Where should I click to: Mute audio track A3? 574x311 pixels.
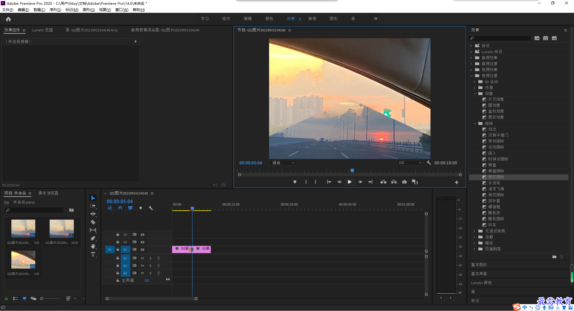142,273
